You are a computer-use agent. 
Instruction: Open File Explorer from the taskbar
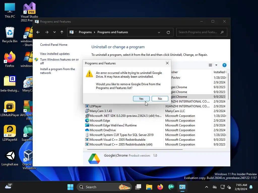[x=149, y=187]
